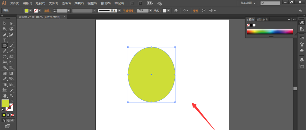The image size is (306, 130).
Task: Click the 描边 stroke link
Action: (48, 11)
